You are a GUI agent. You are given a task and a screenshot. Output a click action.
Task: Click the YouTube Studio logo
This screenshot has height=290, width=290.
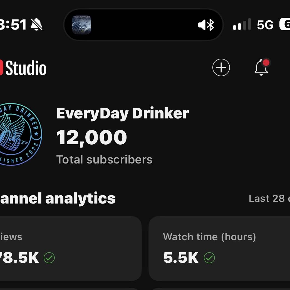pos(24,68)
